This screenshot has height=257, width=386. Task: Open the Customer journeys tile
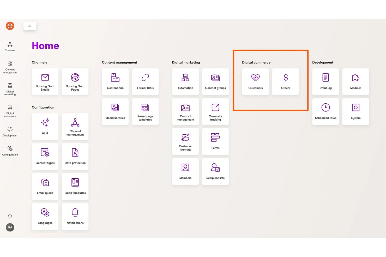pos(185,141)
